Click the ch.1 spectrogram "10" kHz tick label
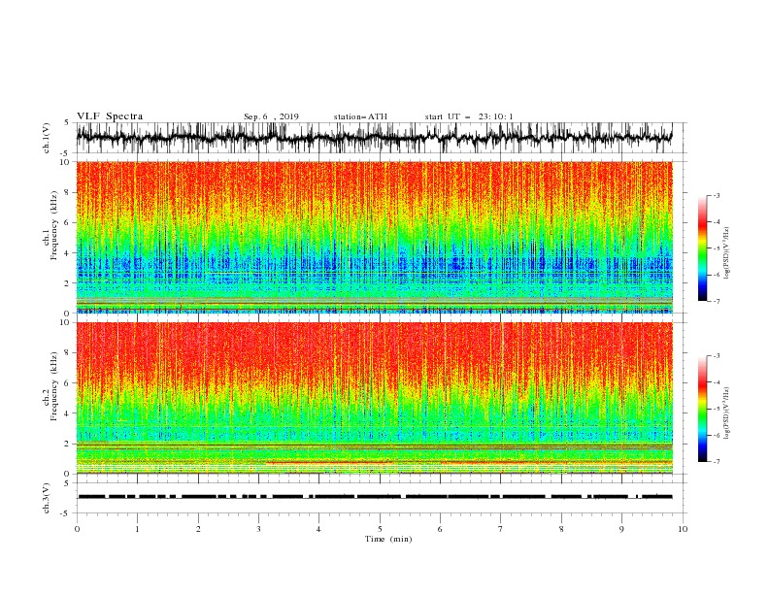The width and height of the screenshot is (769, 594). tap(65, 162)
